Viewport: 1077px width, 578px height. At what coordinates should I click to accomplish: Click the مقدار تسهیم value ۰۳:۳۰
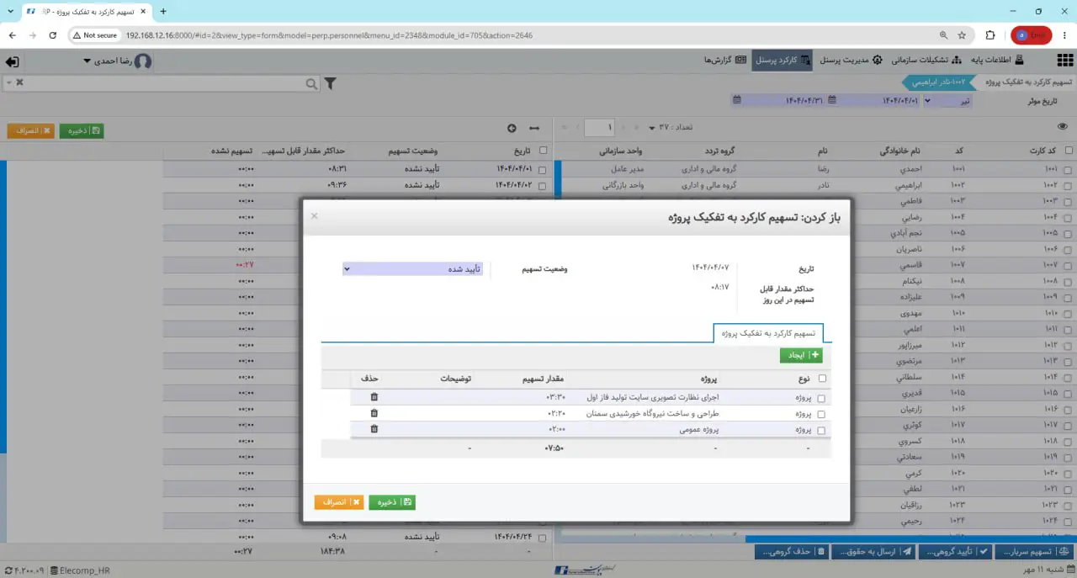(x=555, y=397)
